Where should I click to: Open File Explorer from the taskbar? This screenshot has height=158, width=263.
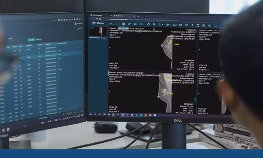pos(109,114)
